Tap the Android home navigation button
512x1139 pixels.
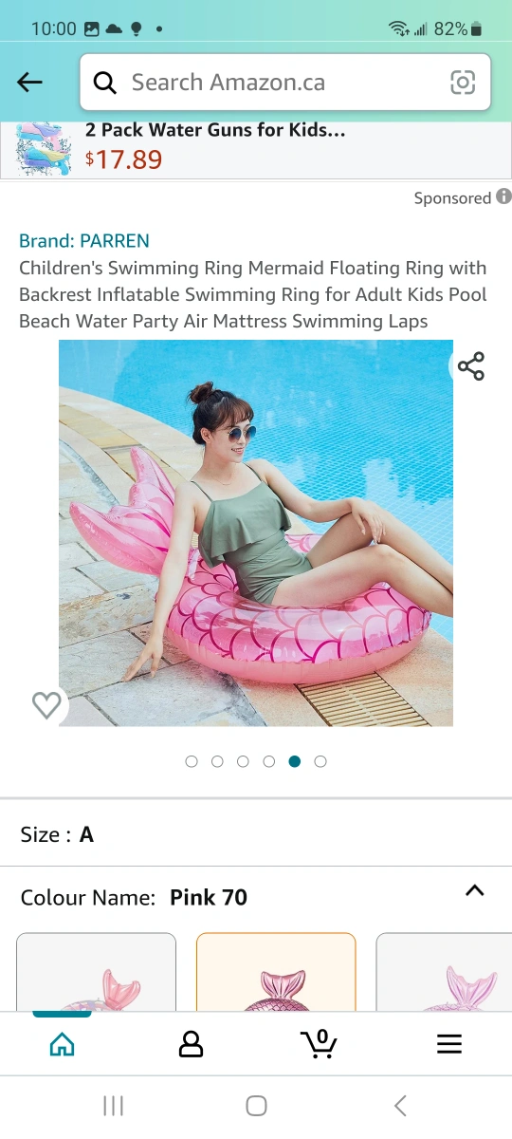pos(256,1105)
